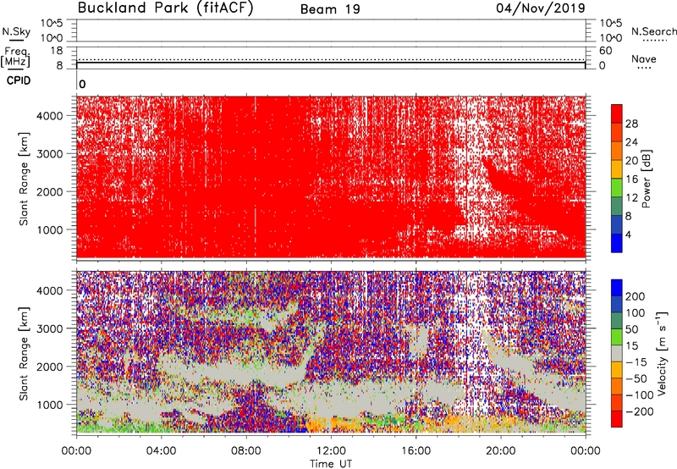Click the '18' frequency axis tick

point(57,50)
